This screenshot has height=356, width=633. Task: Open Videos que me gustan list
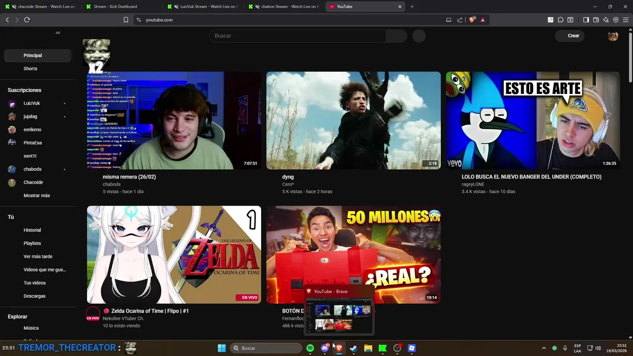coord(38,269)
